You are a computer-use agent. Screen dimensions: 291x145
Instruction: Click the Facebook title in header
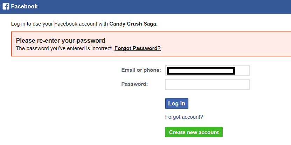[x=24, y=6]
